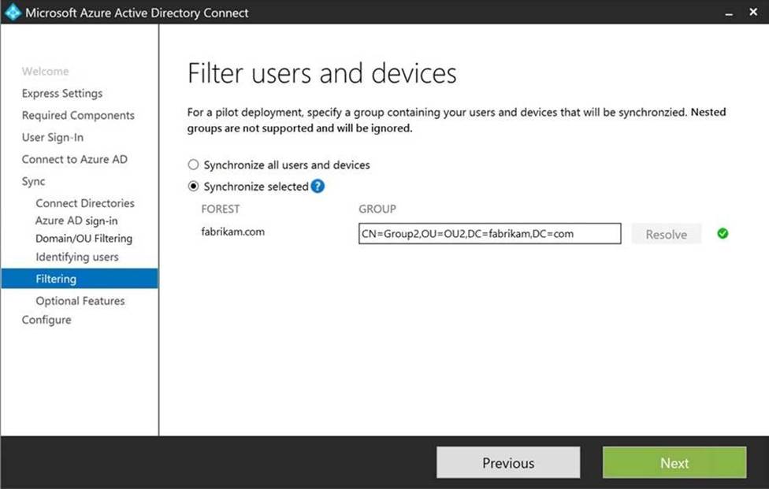Select the Sync section in sidebar
Screen dimensions: 769x489
pyautogui.click(x=34, y=181)
